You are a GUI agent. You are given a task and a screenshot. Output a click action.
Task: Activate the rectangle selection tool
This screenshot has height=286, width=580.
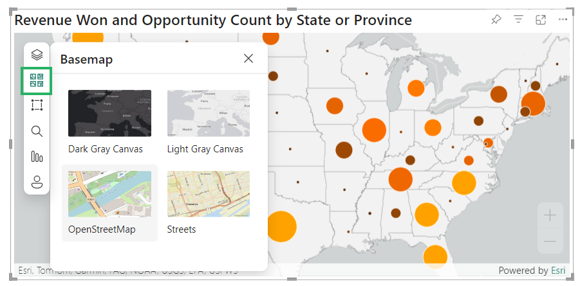click(x=37, y=105)
